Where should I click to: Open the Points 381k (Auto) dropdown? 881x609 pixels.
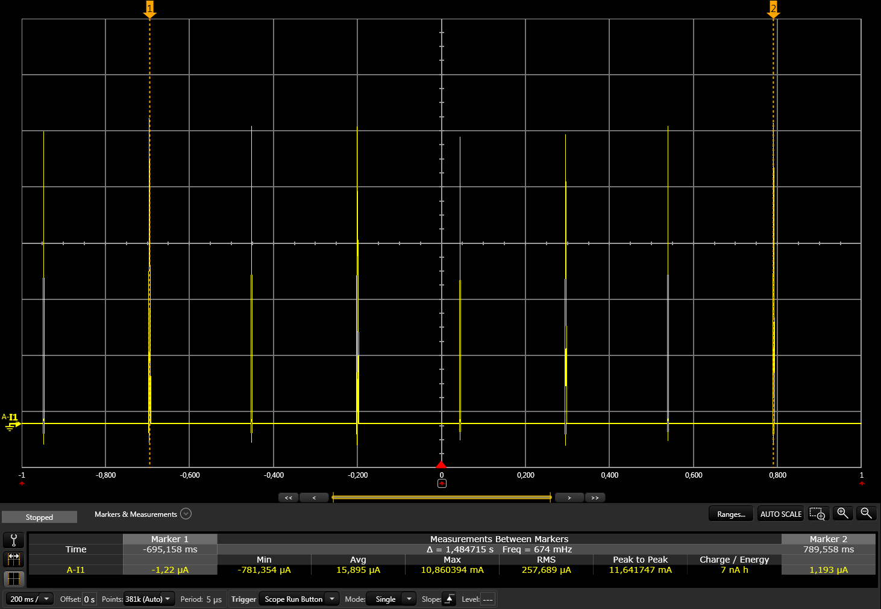point(149,599)
